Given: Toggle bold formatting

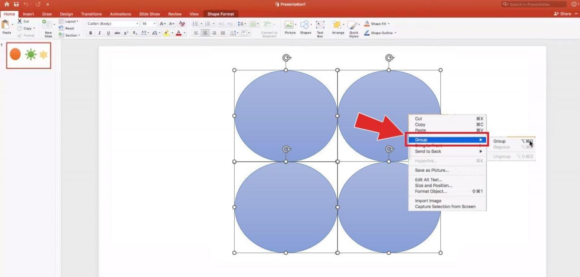Looking at the screenshot, I should 90,32.
